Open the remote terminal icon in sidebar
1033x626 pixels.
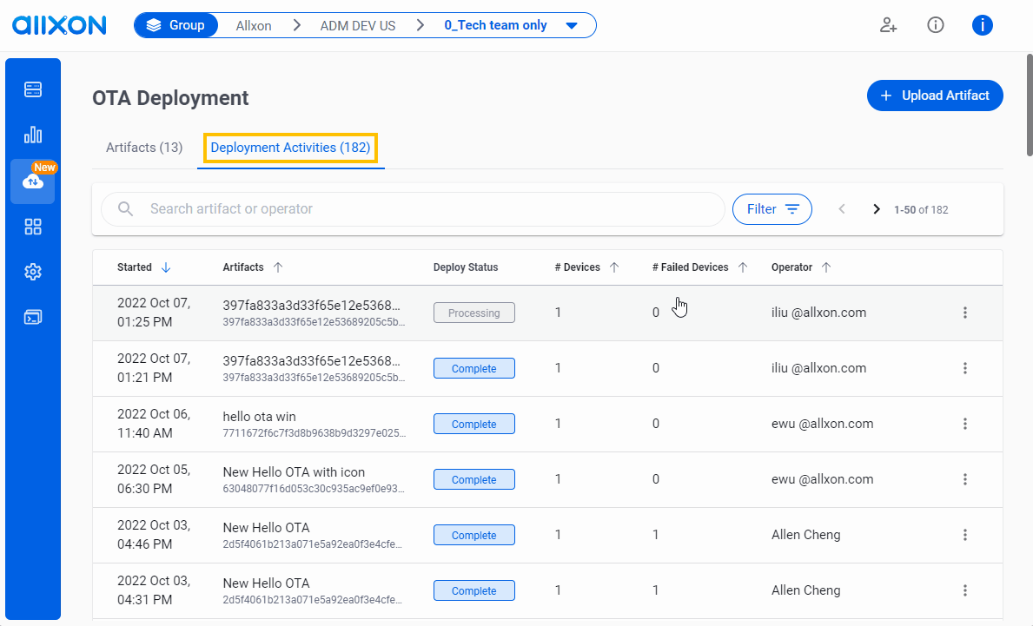(x=32, y=317)
